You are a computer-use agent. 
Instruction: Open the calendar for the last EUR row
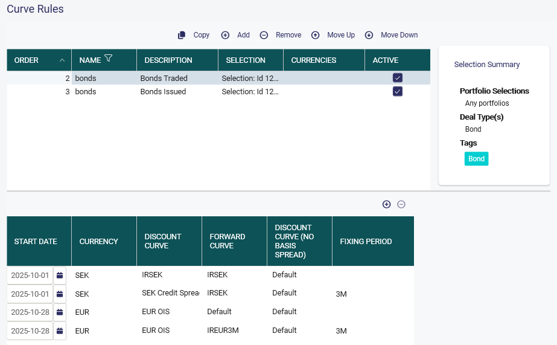pos(60,331)
